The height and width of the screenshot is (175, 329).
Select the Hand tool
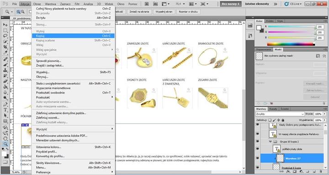(5, 138)
